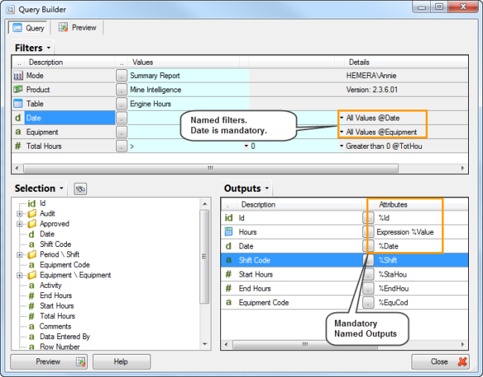Click the Equipment \ Equipment folder icon
Image resolution: width=483 pixels, height=377 pixels.
point(32,275)
